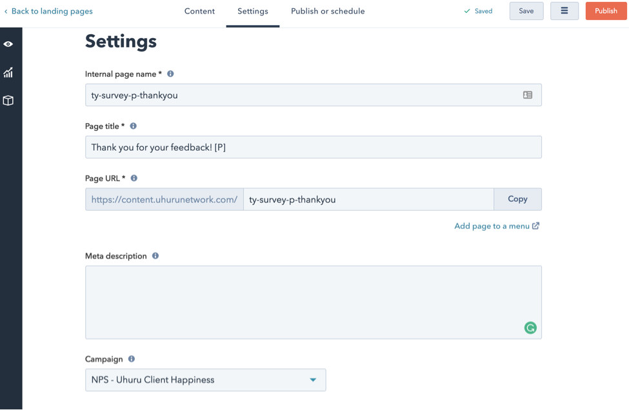Click info icon next to Page title
629x410 pixels.
[x=133, y=126]
